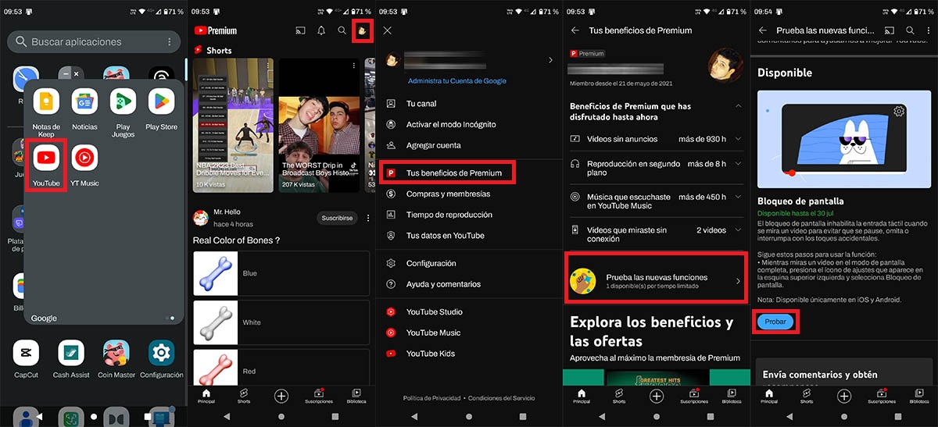Tap Suscripciones tab on YouTube home feed
The width and height of the screenshot is (938, 427).
319,397
